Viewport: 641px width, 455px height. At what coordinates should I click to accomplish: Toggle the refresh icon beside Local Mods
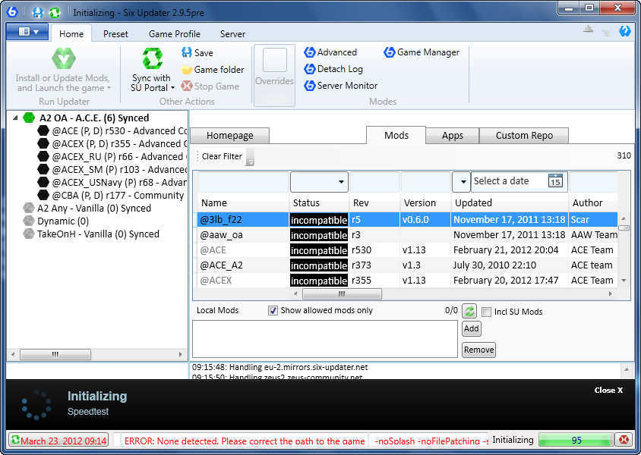[x=469, y=312]
